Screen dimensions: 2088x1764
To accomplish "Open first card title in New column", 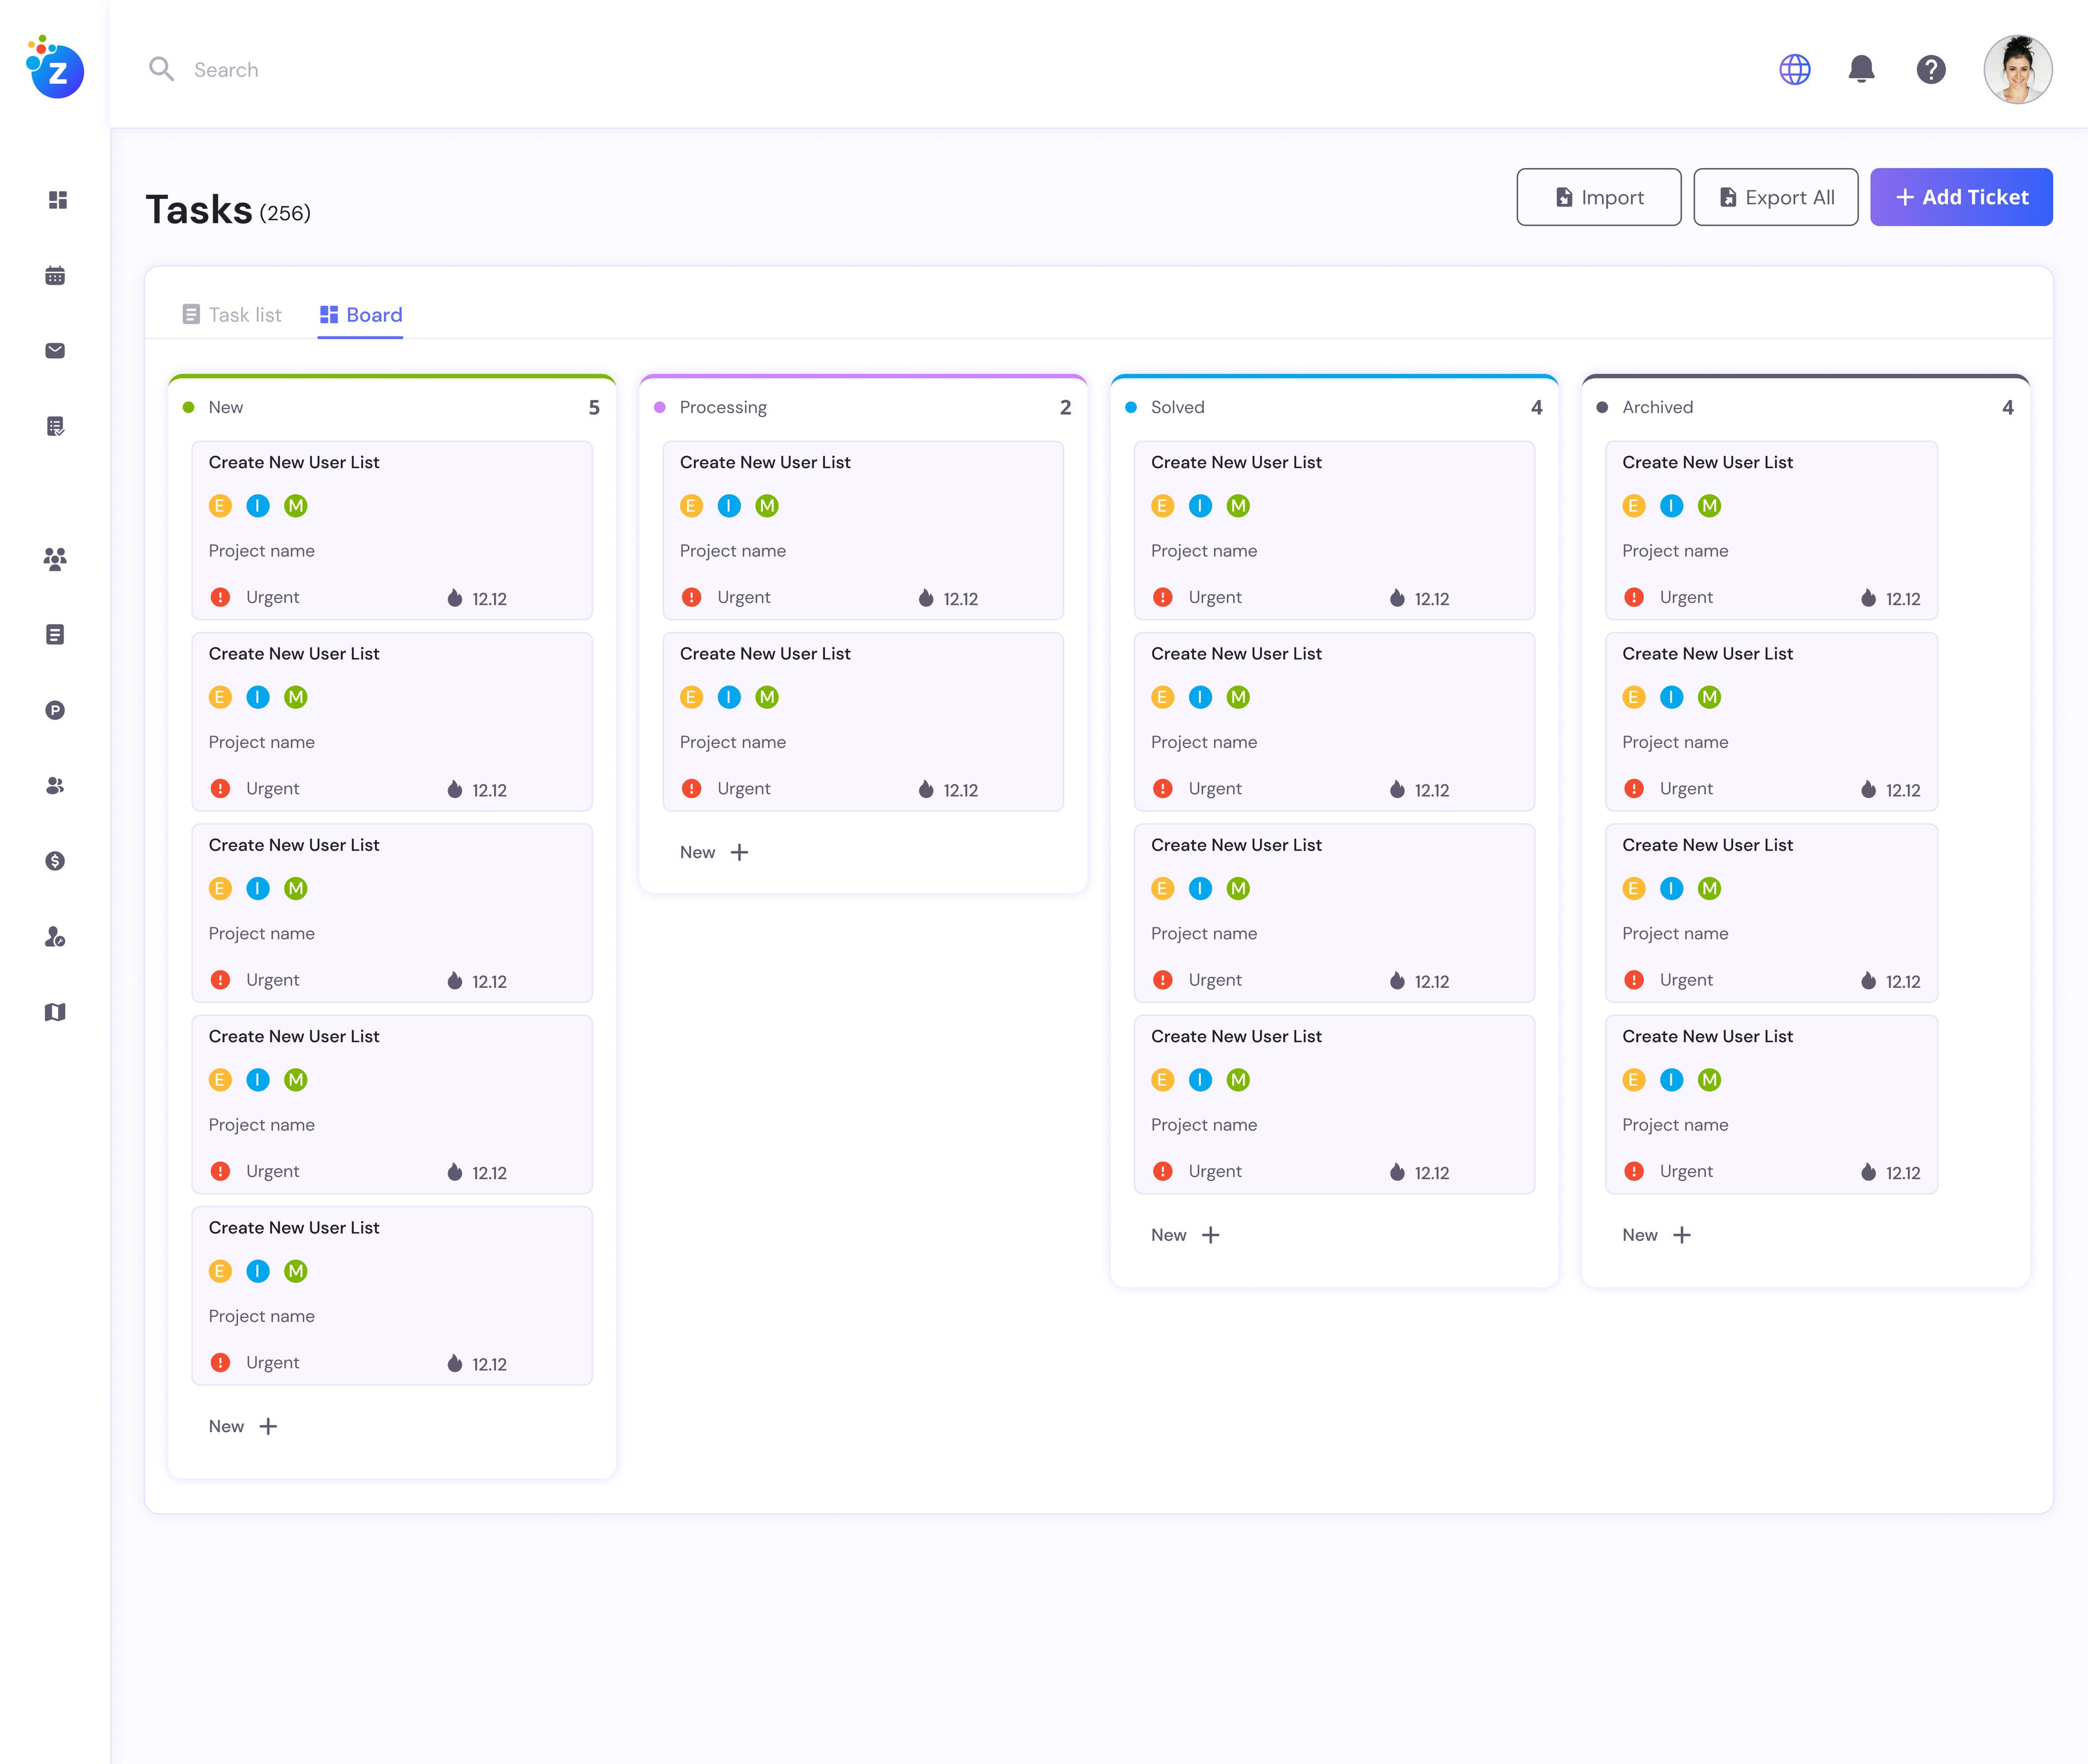I will tap(294, 462).
